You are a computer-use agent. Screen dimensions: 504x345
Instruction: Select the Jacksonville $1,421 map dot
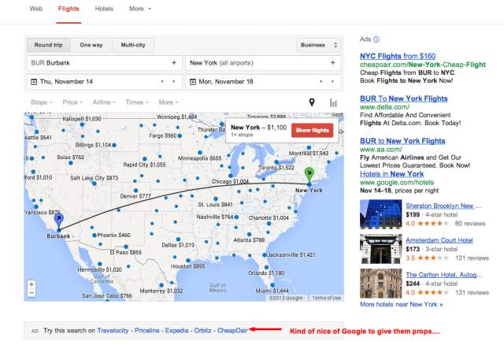coord(265,254)
